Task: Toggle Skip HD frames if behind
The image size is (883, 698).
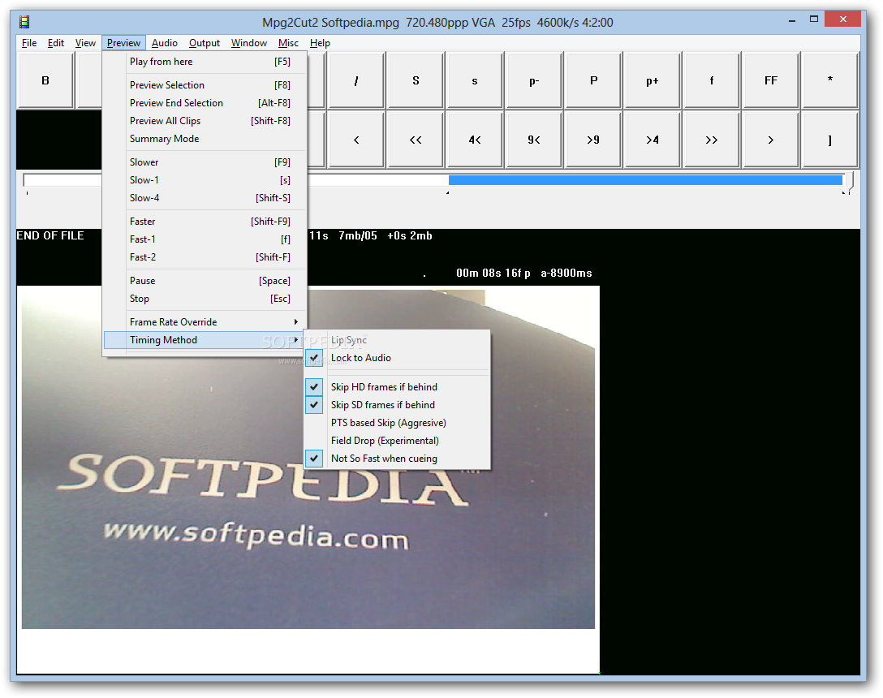Action: [397, 387]
